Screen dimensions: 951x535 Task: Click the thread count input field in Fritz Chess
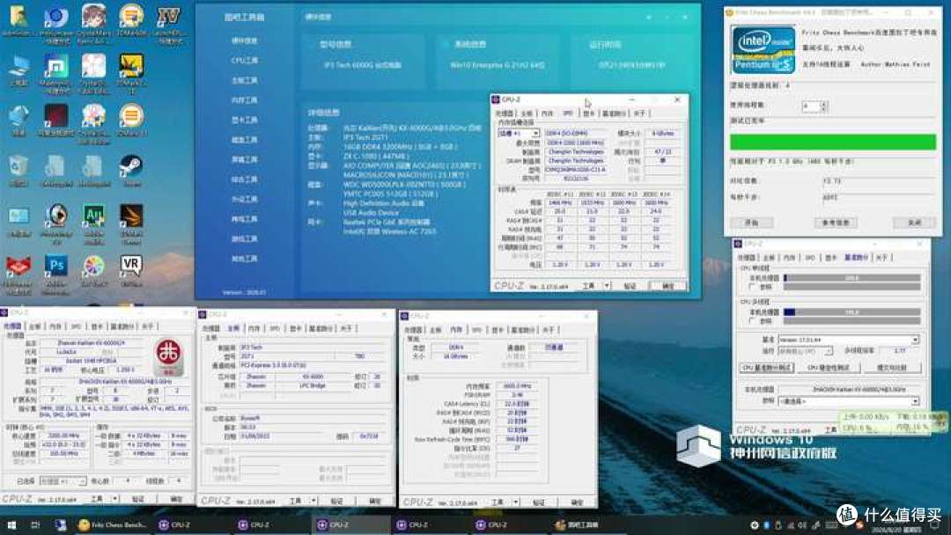[810, 106]
